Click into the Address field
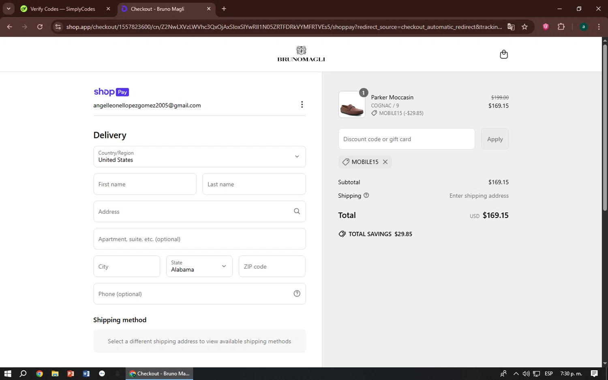Viewport: 608px width, 380px height. (199, 211)
